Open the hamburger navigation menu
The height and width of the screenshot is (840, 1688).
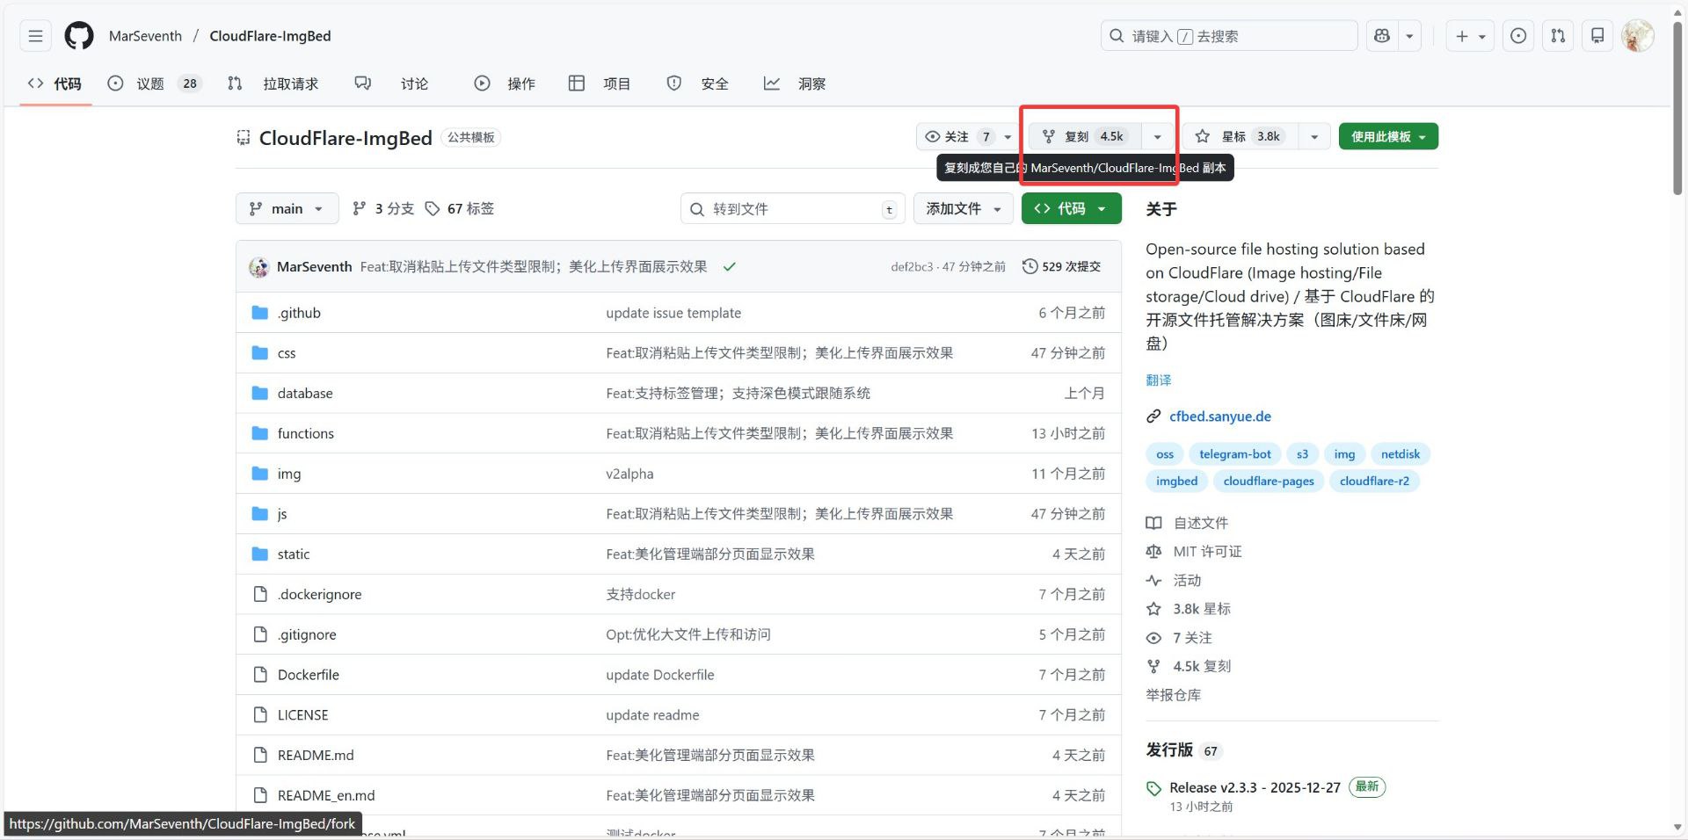coord(35,36)
